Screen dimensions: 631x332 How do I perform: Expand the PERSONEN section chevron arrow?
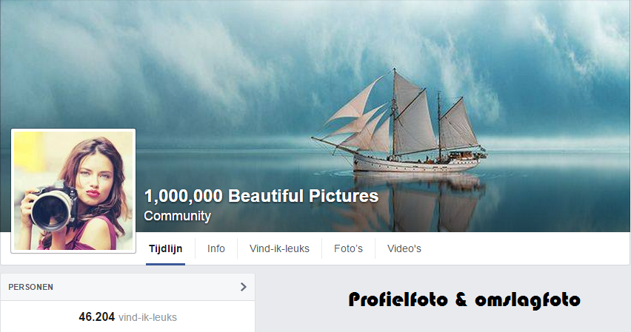(x=243, y=287)
